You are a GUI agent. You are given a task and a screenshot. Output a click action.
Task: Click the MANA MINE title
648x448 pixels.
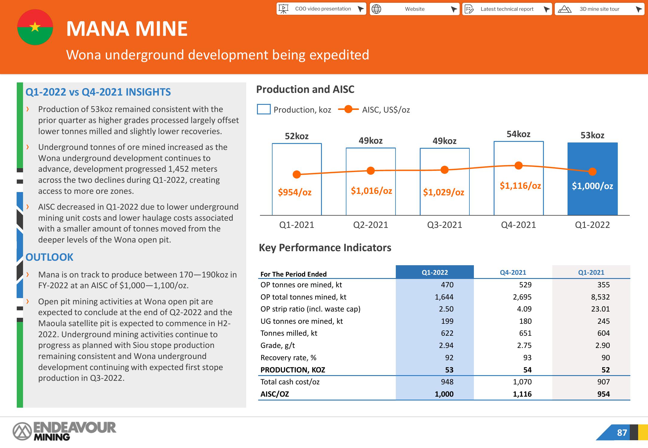127,29
